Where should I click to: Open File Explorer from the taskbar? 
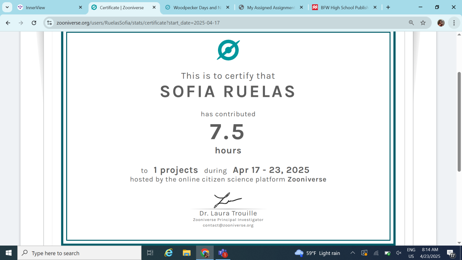187,253
